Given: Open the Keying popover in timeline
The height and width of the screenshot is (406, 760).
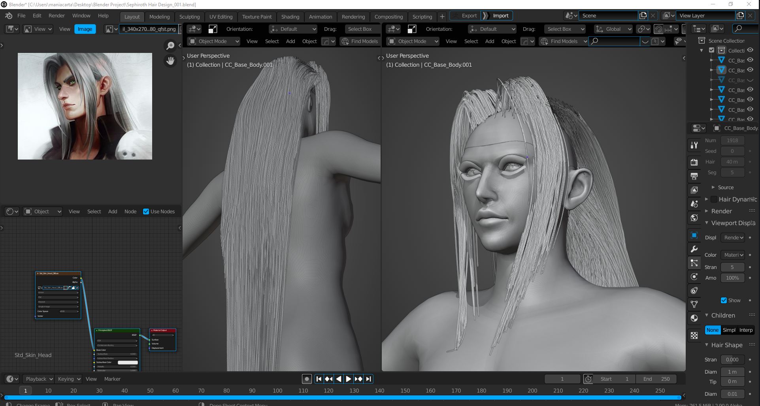Looking at the screenshot, I should pos(69,379).
